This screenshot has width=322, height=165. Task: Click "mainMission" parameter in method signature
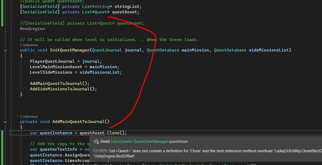pyautogui.click(x=195, y=50)
